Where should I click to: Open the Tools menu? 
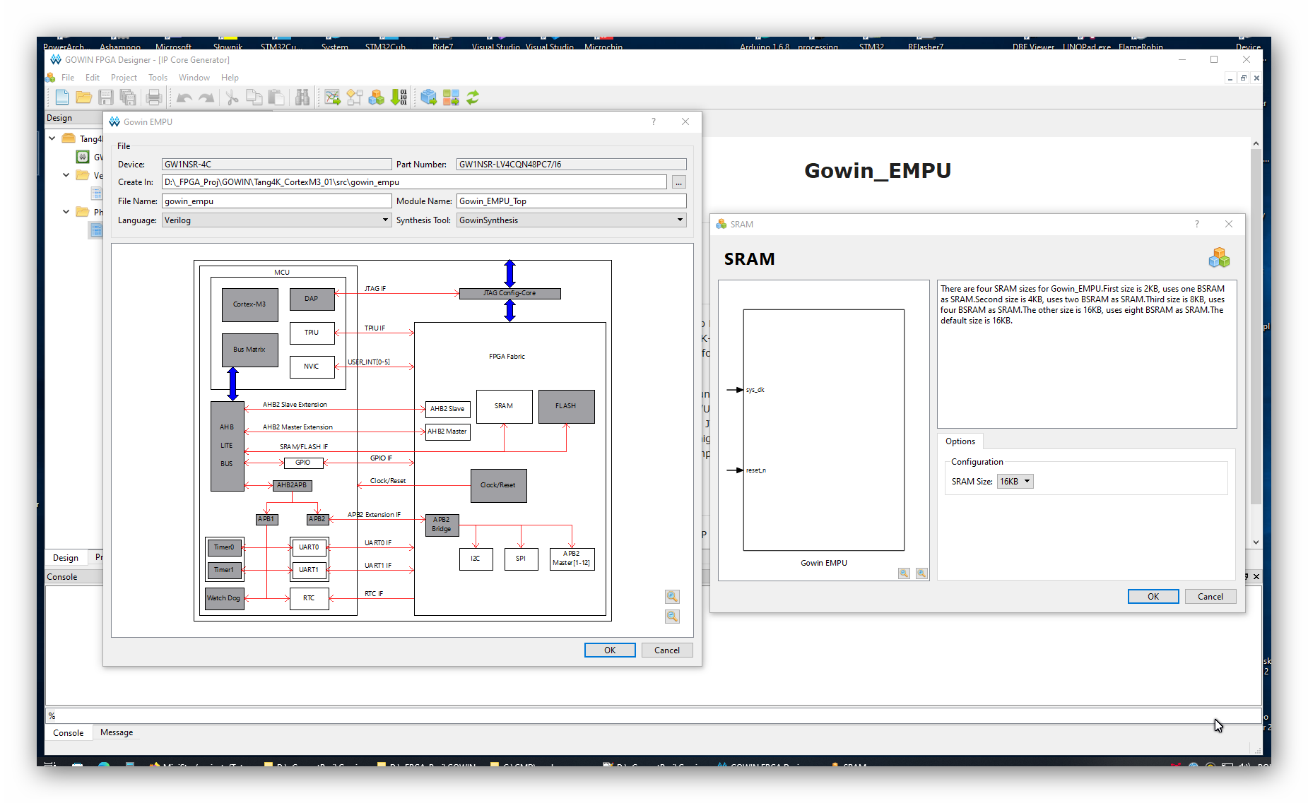pyautogui.click(x=158, y=78)
